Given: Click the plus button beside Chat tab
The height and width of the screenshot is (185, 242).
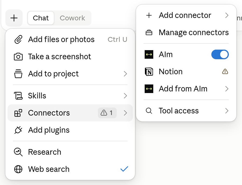Looking at the screenshot, I should pos(14,18).
